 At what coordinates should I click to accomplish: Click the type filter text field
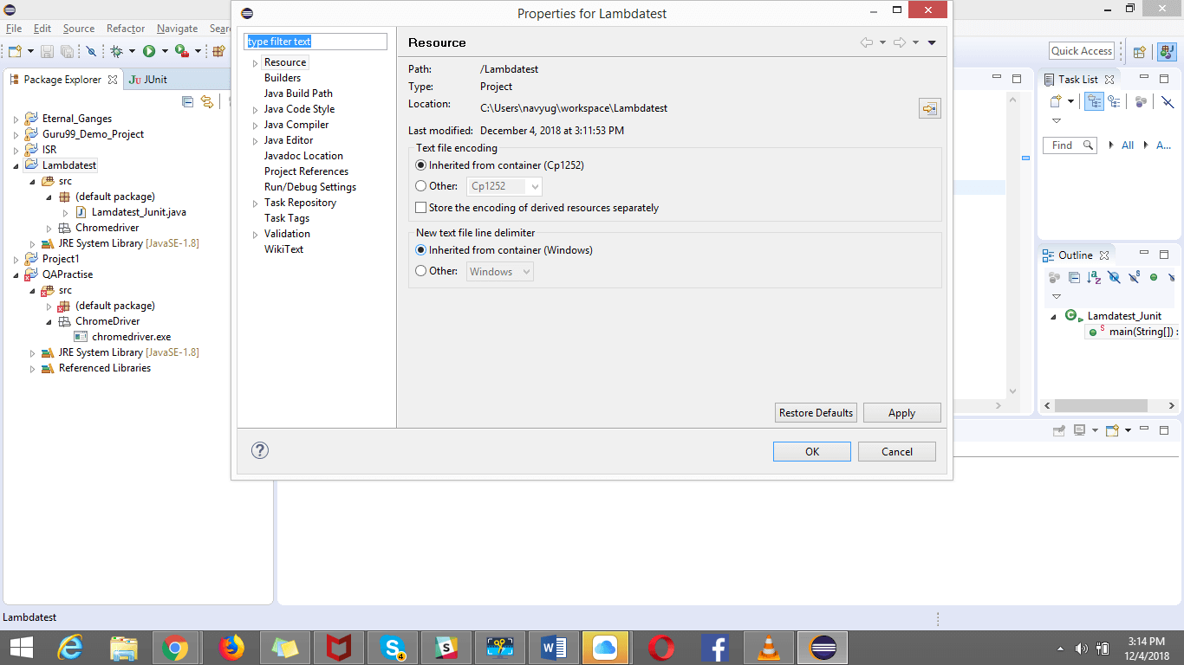click(316, 42)
